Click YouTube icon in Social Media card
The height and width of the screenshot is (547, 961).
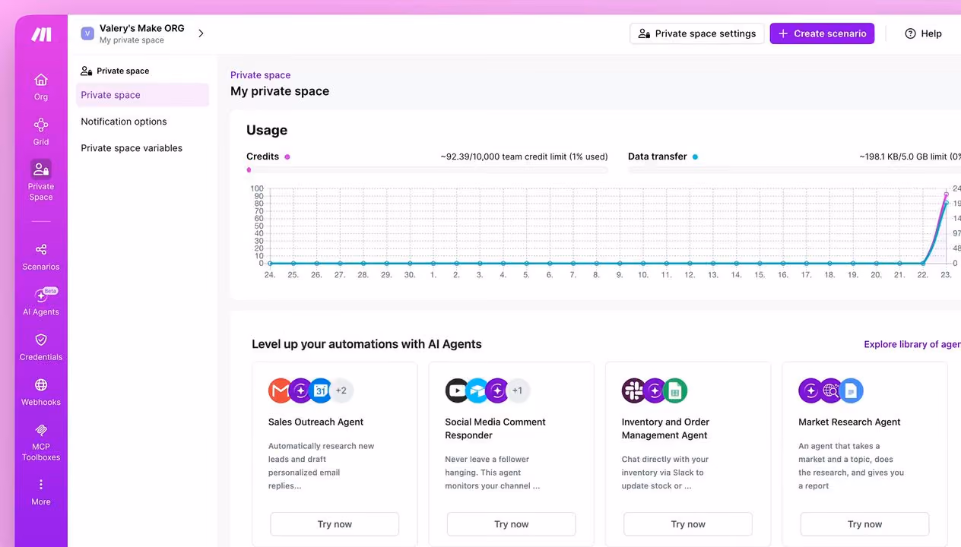(457, 390)
